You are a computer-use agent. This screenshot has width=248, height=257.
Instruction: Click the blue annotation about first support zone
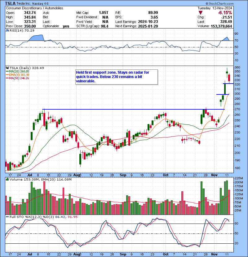tap(117, 77)
